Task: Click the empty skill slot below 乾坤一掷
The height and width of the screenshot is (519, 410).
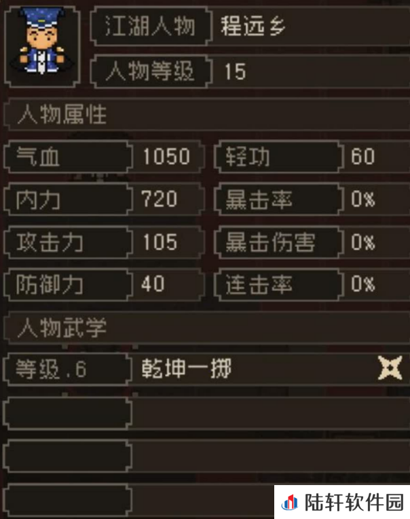Action: [x=206, y=412]
